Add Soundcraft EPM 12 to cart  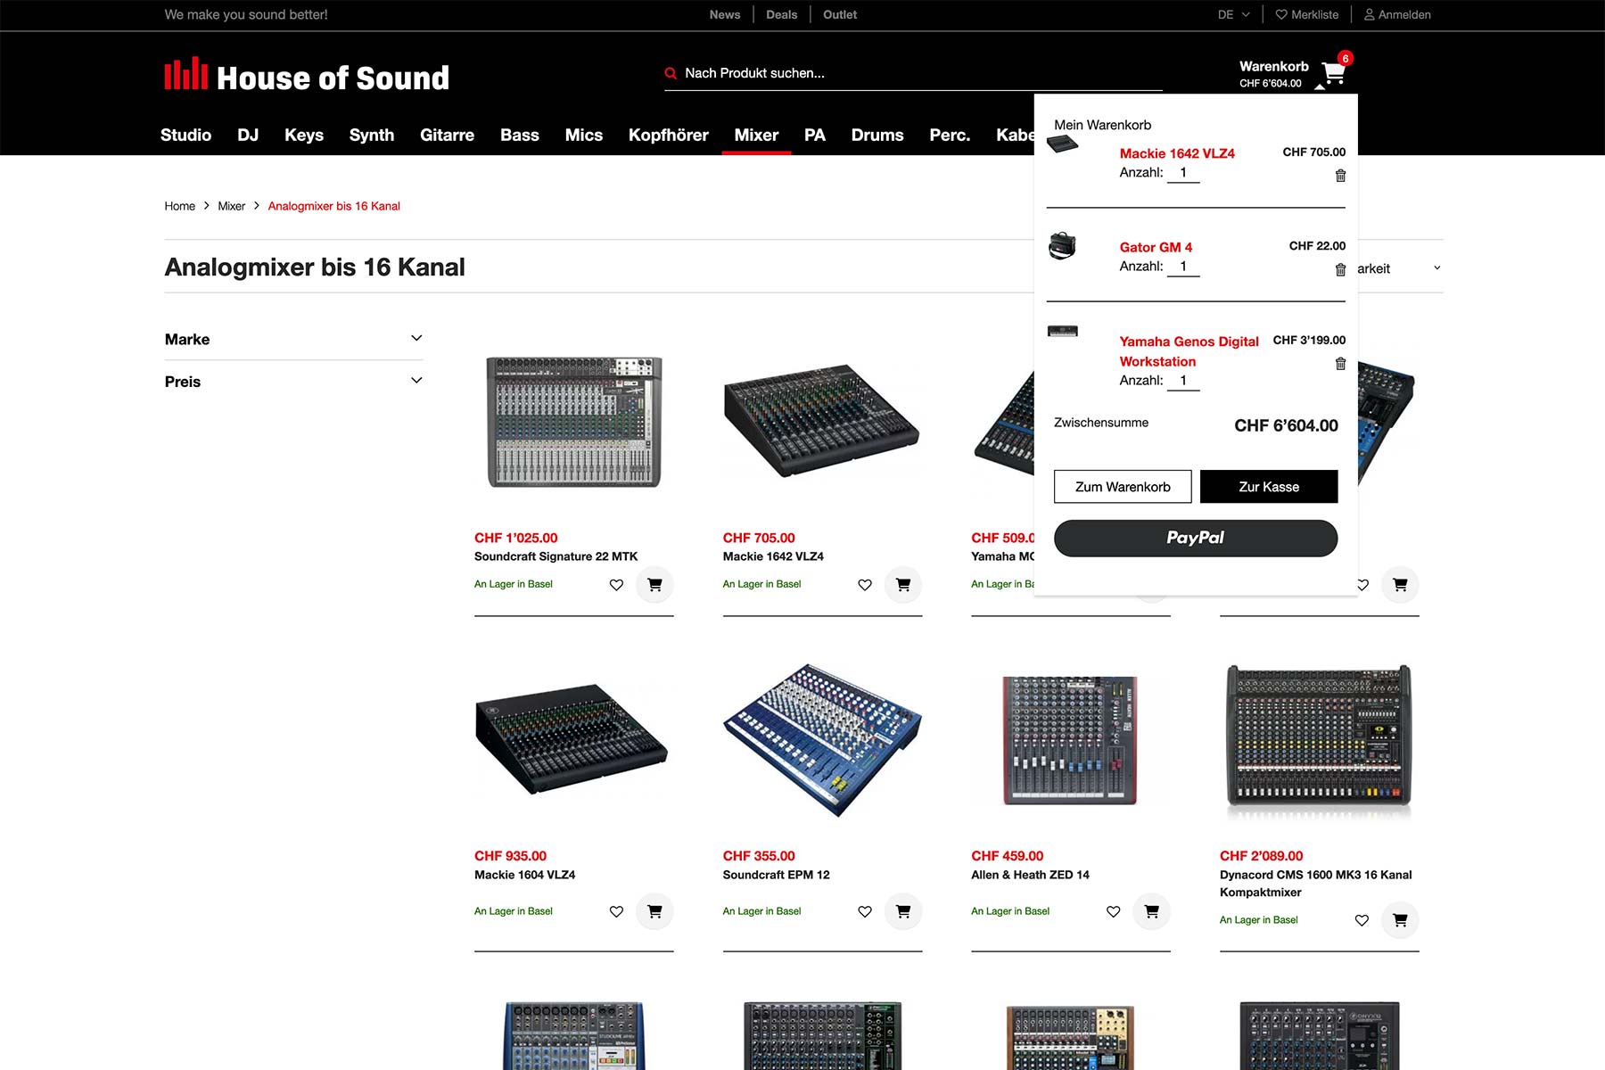coord(903,911)
